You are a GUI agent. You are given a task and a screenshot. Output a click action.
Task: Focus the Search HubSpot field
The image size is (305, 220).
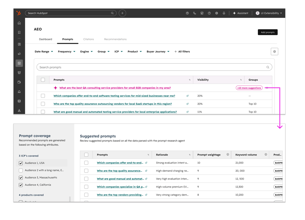pyautogui.click(x=71, y=13)
